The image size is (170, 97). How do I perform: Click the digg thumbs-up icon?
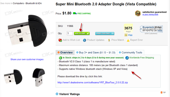tap(126, 35)
